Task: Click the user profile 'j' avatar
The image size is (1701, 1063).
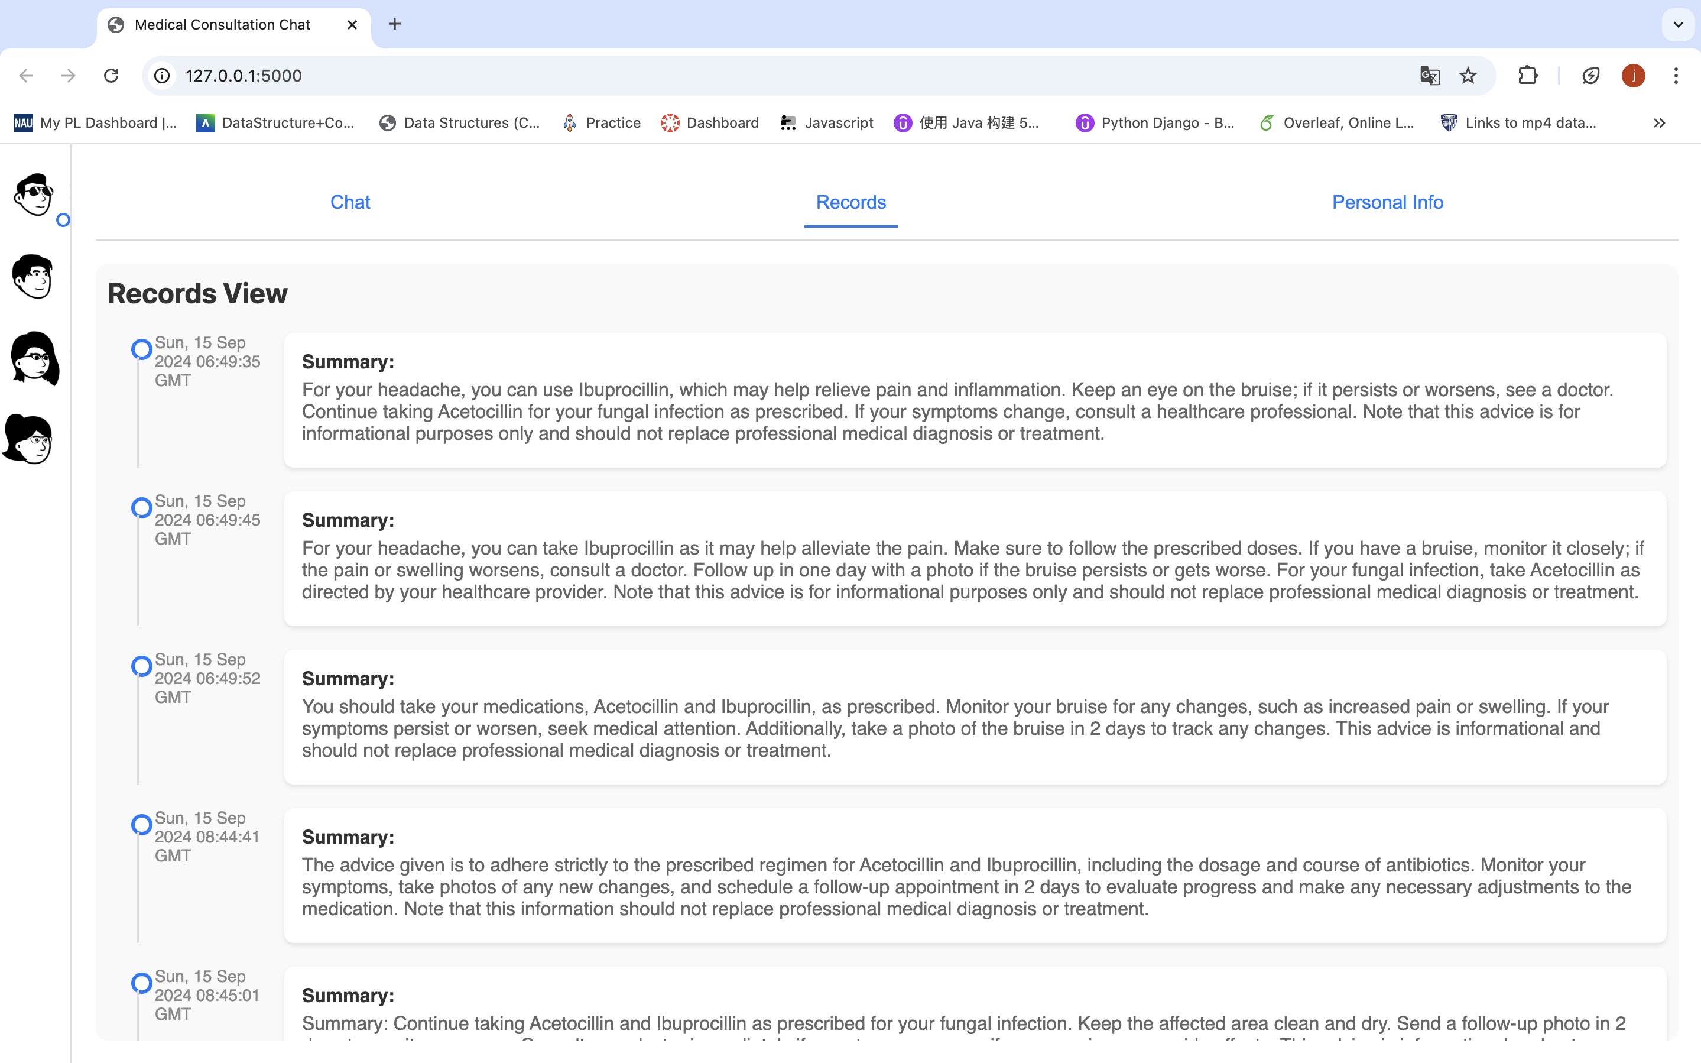Action: coord(1633,75)
